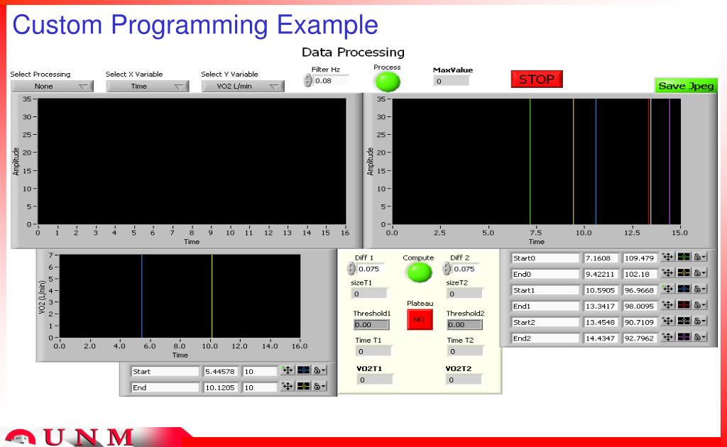Click the Diff 2 stepper arrows
This screenshot has height=447, width=727.
447,269
